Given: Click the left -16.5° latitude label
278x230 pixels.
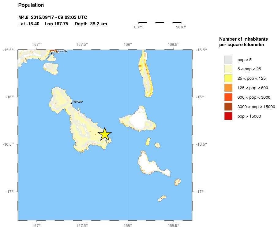Looking at the screenshot, I should (8, 144).
